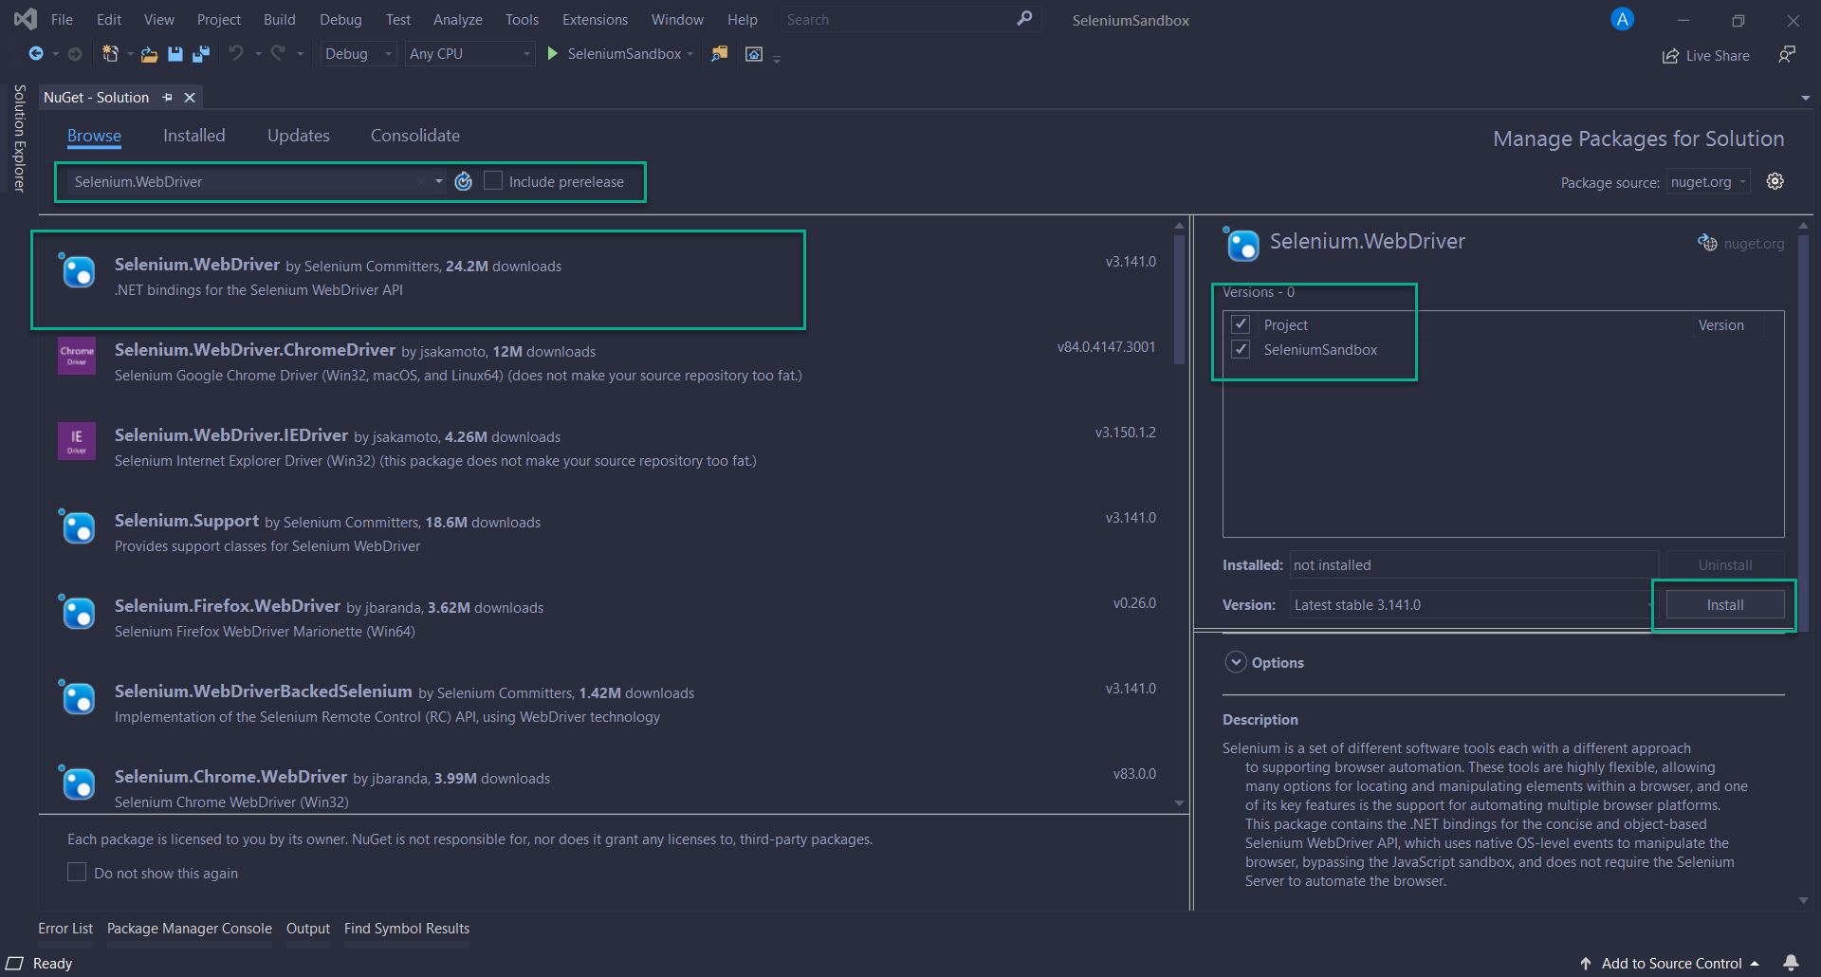Toggle the Project select-all checkbox

pyautogui.click(x=1241, y=324)
